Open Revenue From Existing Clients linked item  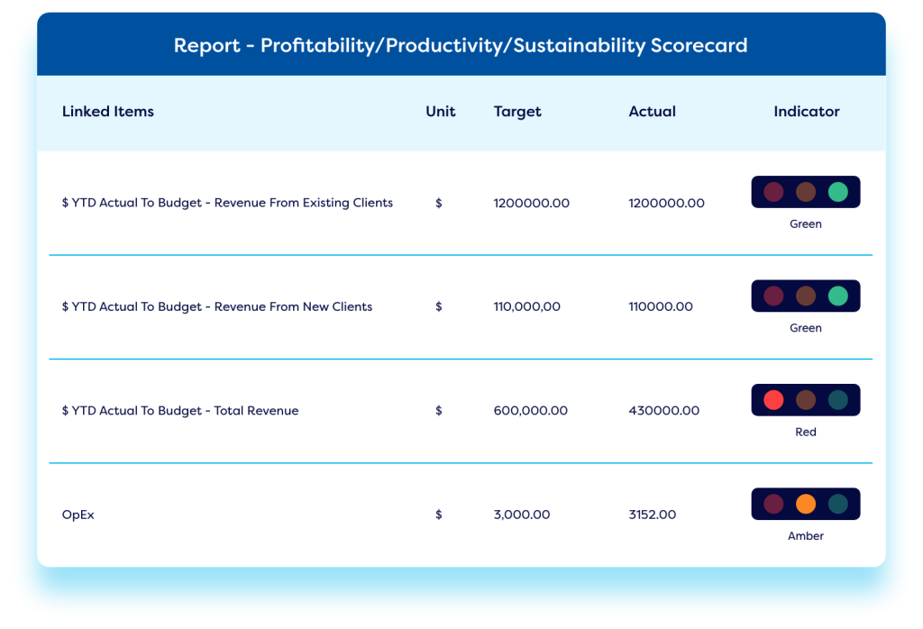[x=227, y=203]
